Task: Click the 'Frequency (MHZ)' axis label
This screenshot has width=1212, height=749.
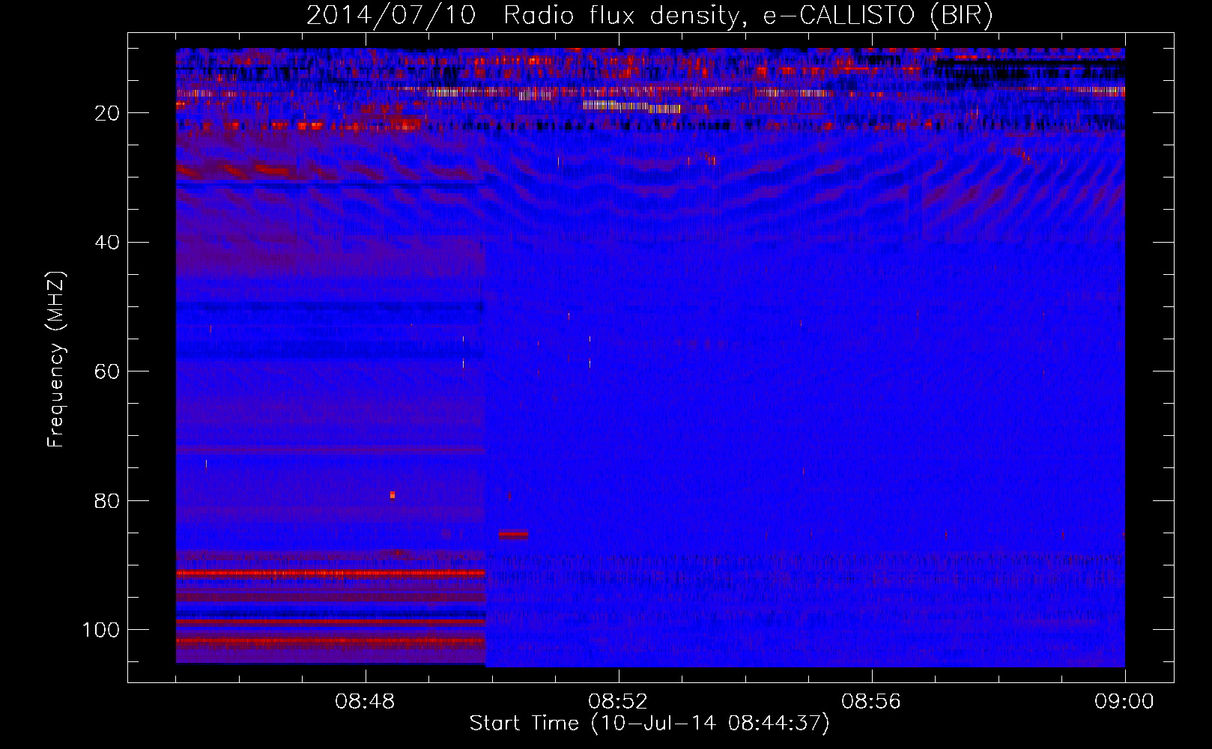Action: (56, 360)
